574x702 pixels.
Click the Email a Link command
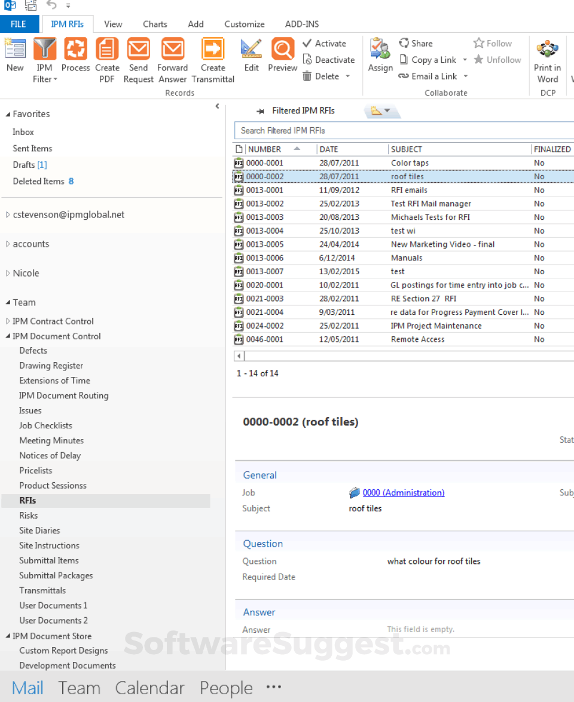click(x=428, y=76)
